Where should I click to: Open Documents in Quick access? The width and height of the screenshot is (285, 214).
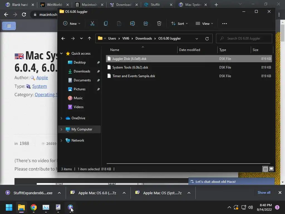[x=82, y=80]
